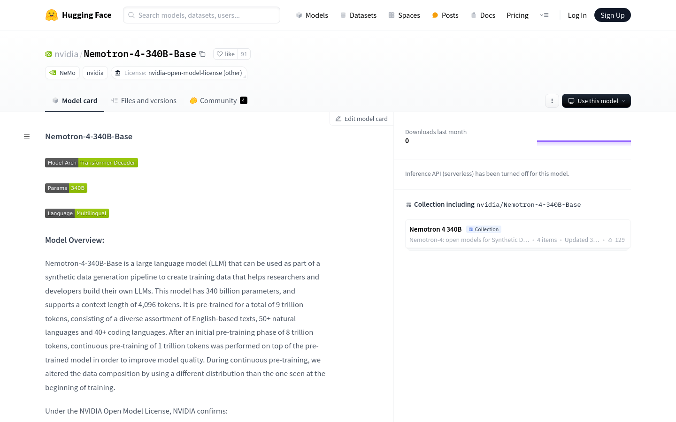This screenshot has width=676, height=422.
Task: Open the Datasets nav item
Action: click(x=358, y=15)
